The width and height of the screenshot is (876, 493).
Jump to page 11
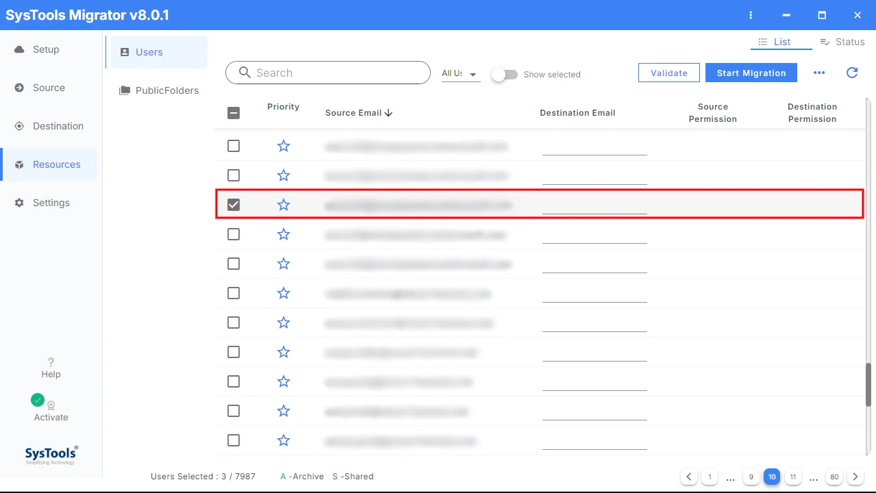[x=792, y=477]
